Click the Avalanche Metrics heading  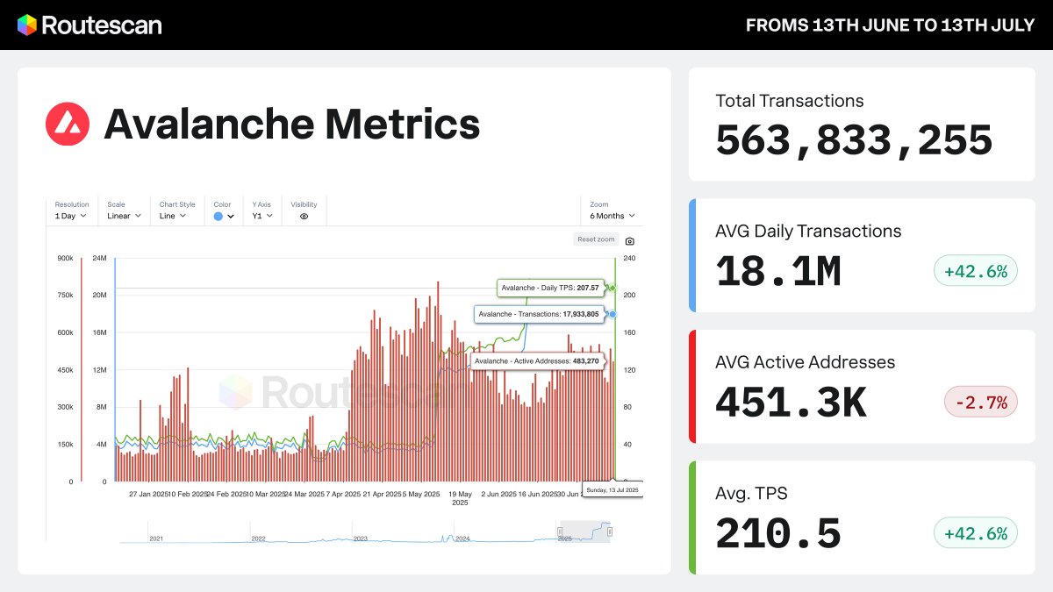click(x=292, y=124)
